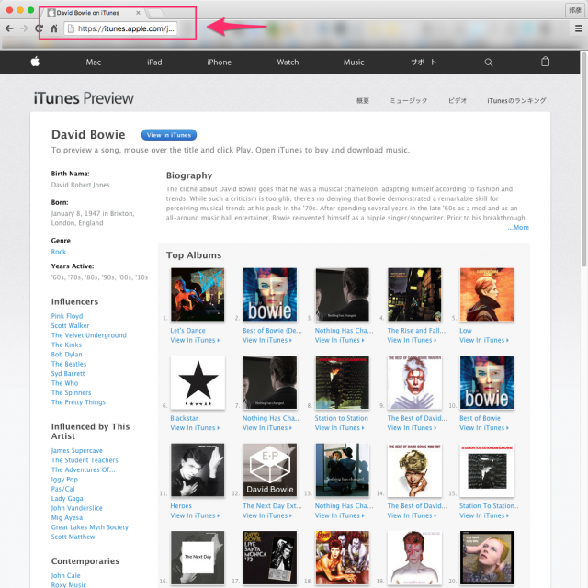Screen dimensions: 588x588
Task: Open The Next Day Ext... title link
Action: pyautogui.click(x=272, y=506)
